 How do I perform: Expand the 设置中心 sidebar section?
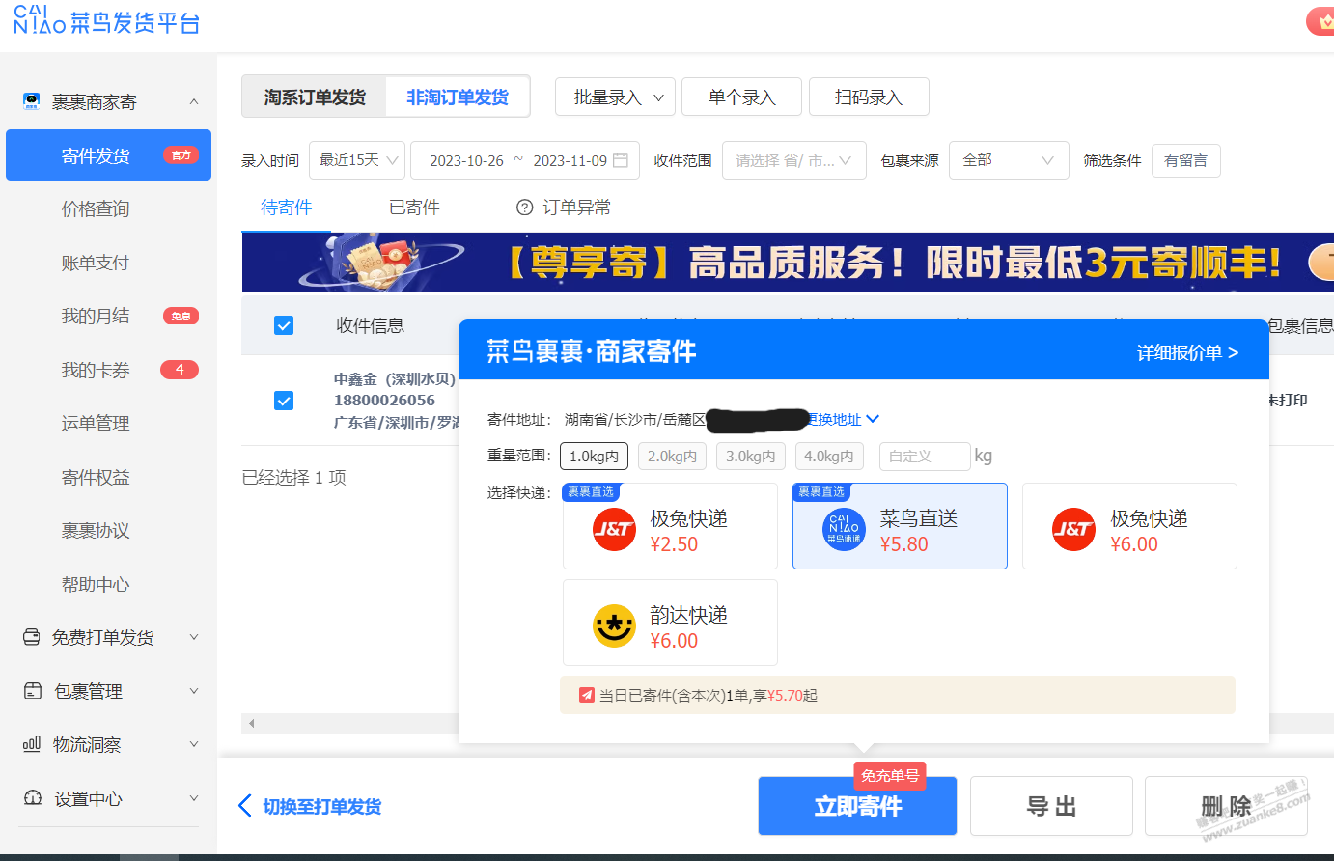194,798
